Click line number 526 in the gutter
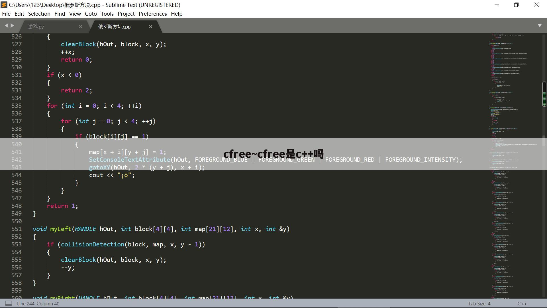The image size is (547, 308). tap(17, 37)
